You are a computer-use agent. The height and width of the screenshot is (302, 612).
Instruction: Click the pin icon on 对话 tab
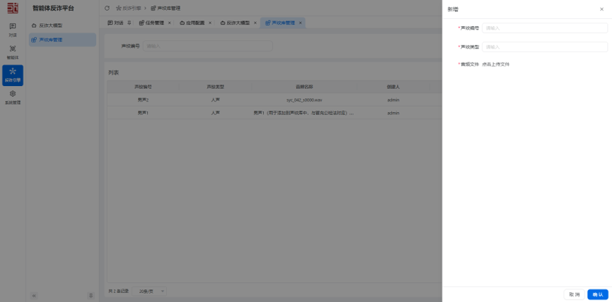coord(129,23)
